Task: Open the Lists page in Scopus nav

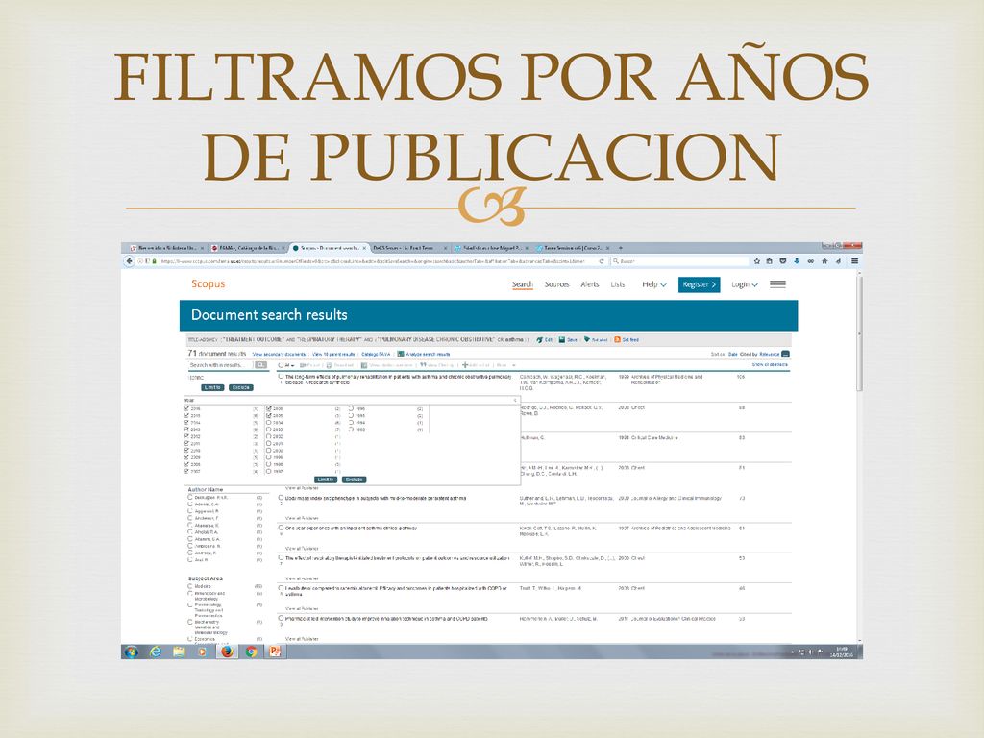Action: click(x=618, y=284)
